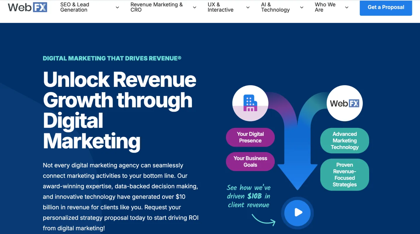Image resolution: width=420 pixels, height=234 pixels.
Task: Expand the SEO & Lead Generation chevron
Action: tap(117, 8)
